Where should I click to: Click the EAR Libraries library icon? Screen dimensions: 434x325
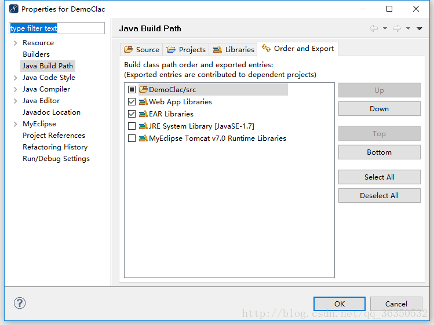(x=143, y=114)
